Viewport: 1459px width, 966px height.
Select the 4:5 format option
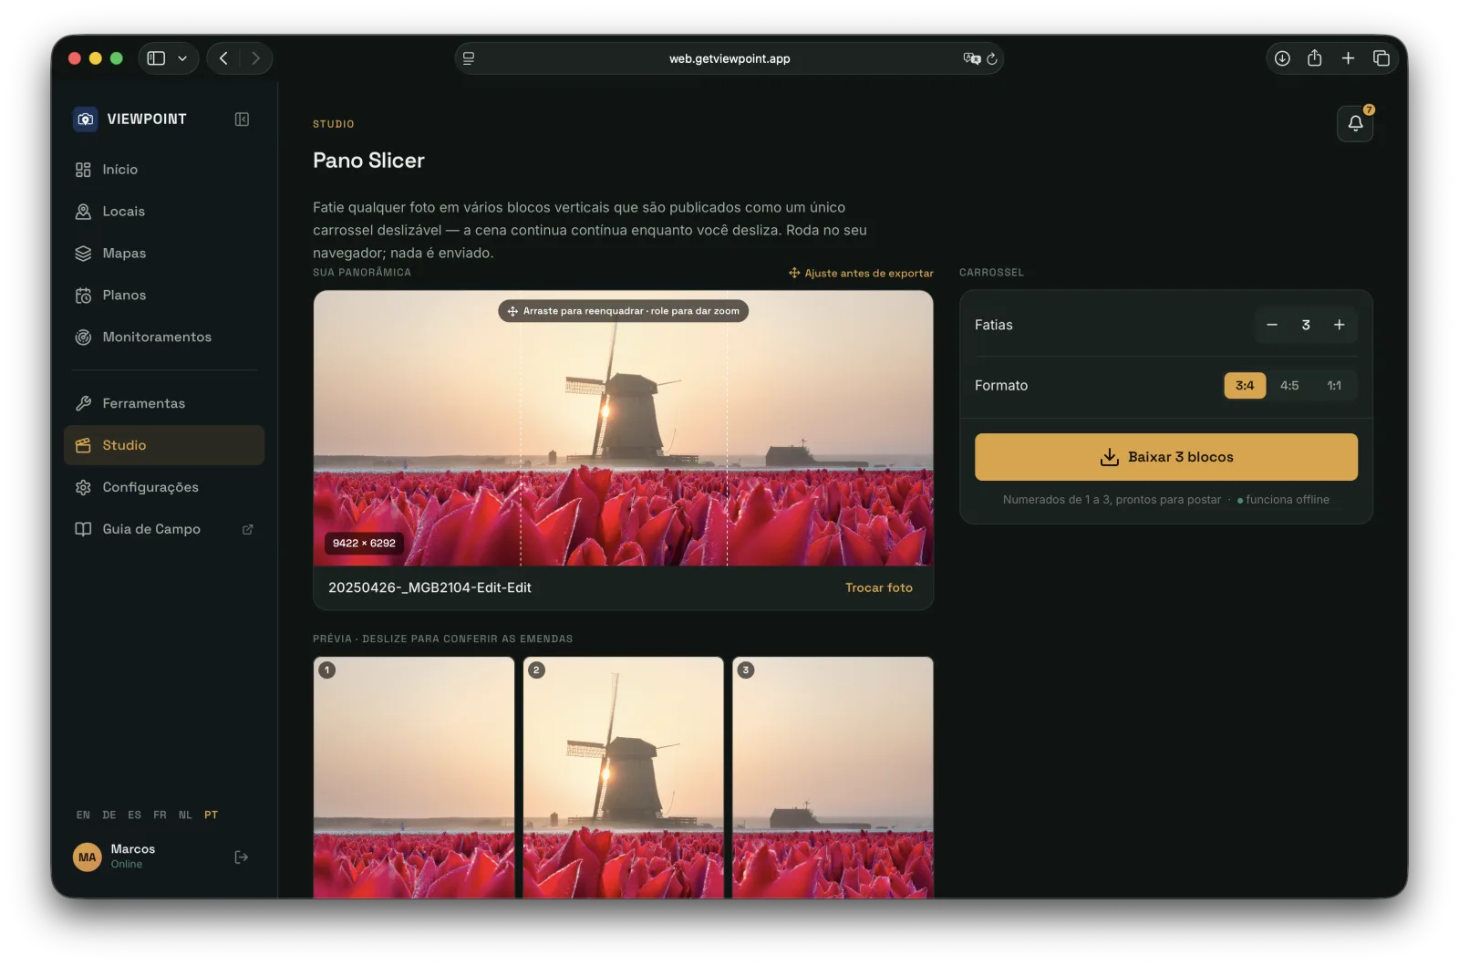pos(1289,386)
